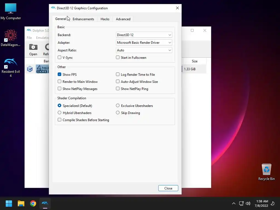Click the Open camera icon in Dolphin toolbar

pyautogui.click(x=33, y=49)
